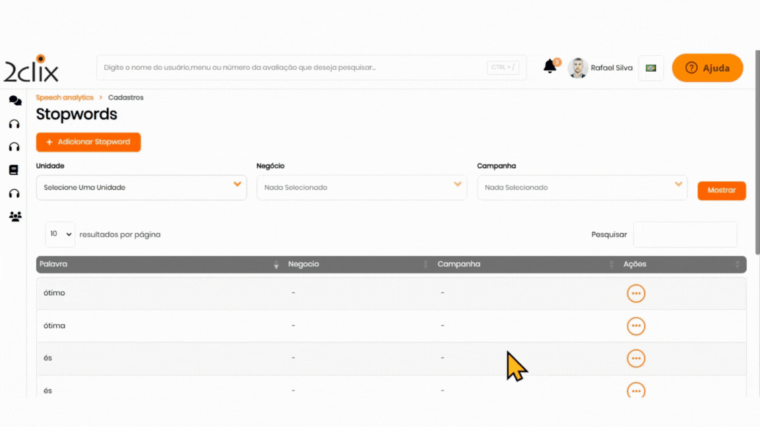The image size is (760, 427).
Task: Open the book icon in sidebar
Action: (14, 170)
